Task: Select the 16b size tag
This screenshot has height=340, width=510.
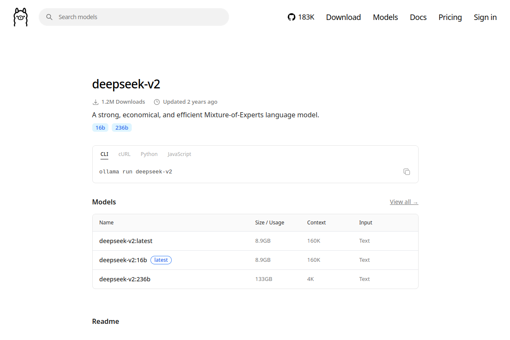Action: [100, 127]
